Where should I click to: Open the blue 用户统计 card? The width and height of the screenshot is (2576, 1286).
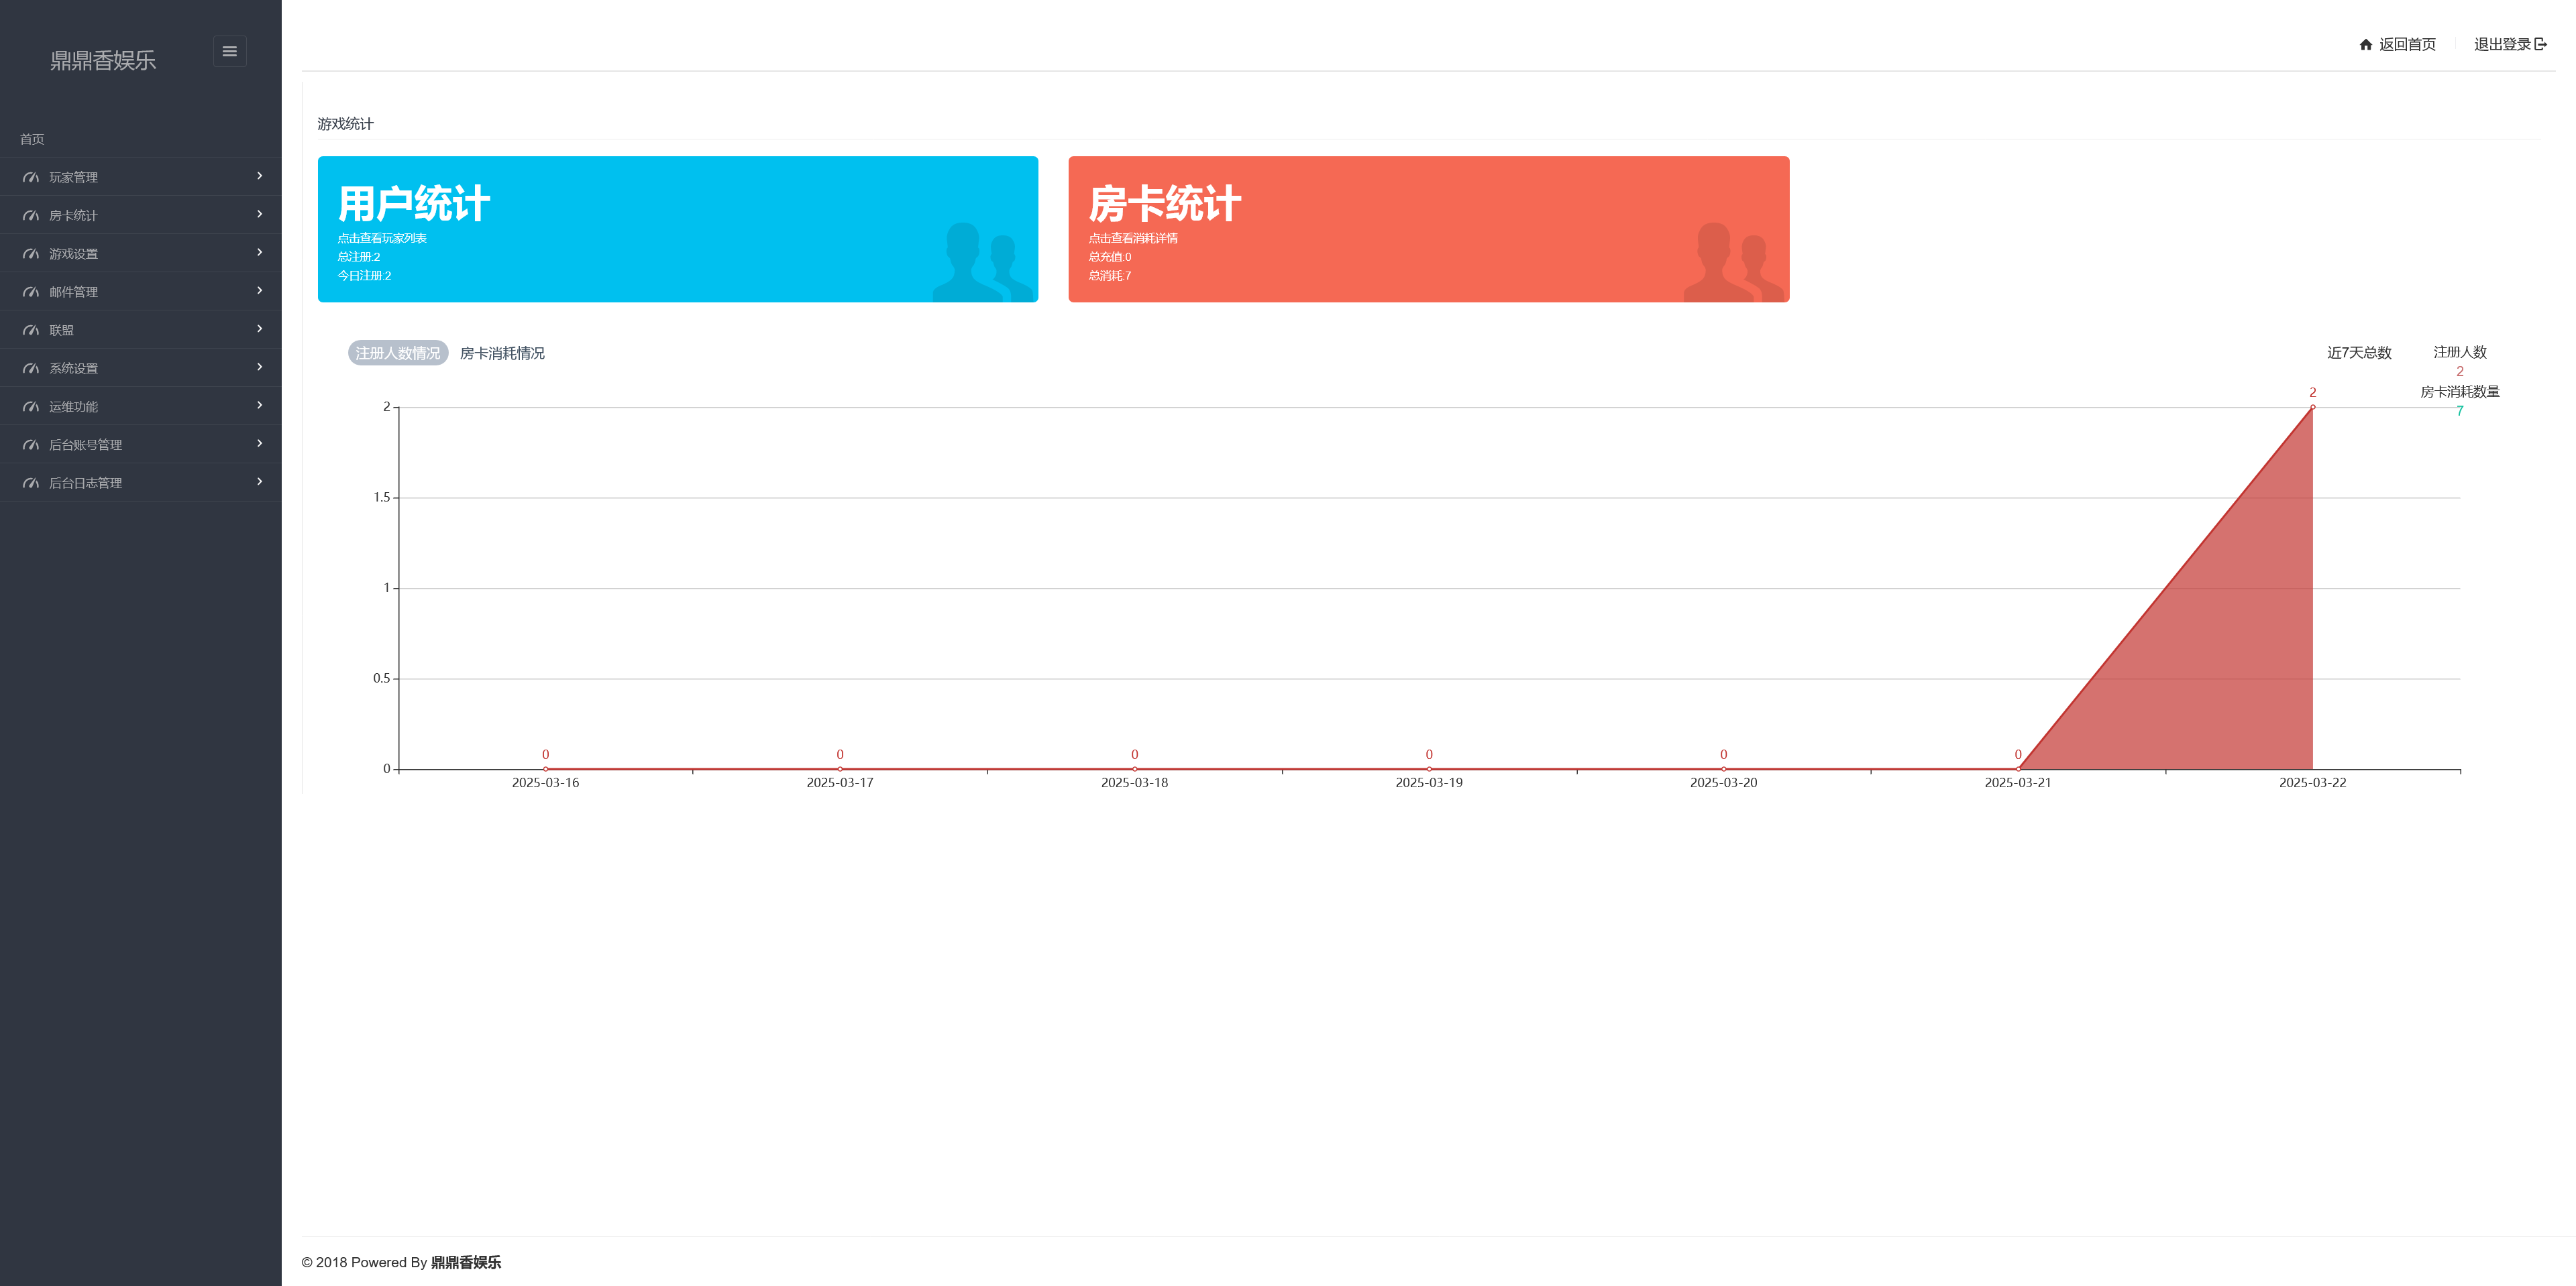point(677,229)
